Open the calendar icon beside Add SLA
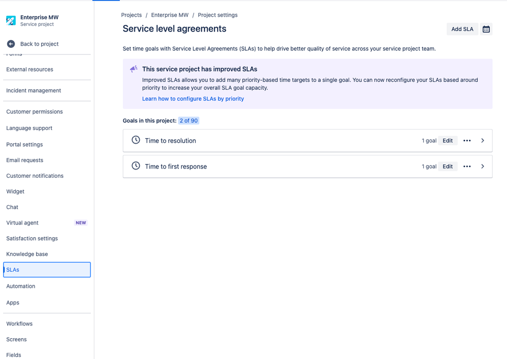The height and width of the screenshot is (359, 507). pos(486,29)
